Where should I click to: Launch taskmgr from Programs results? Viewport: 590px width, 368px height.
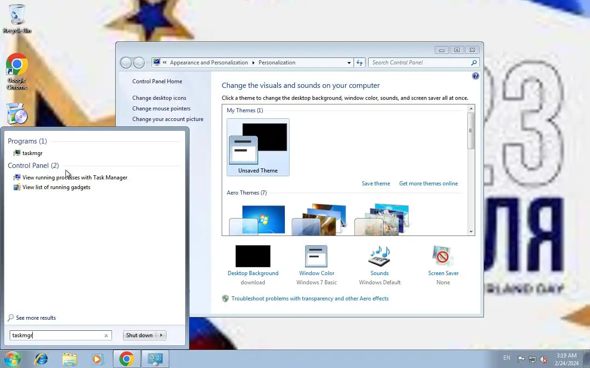(32, 153)
